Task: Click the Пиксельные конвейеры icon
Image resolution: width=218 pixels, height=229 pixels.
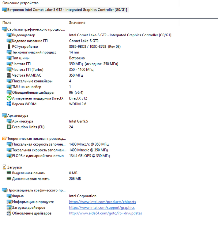Action: (9, 81)
